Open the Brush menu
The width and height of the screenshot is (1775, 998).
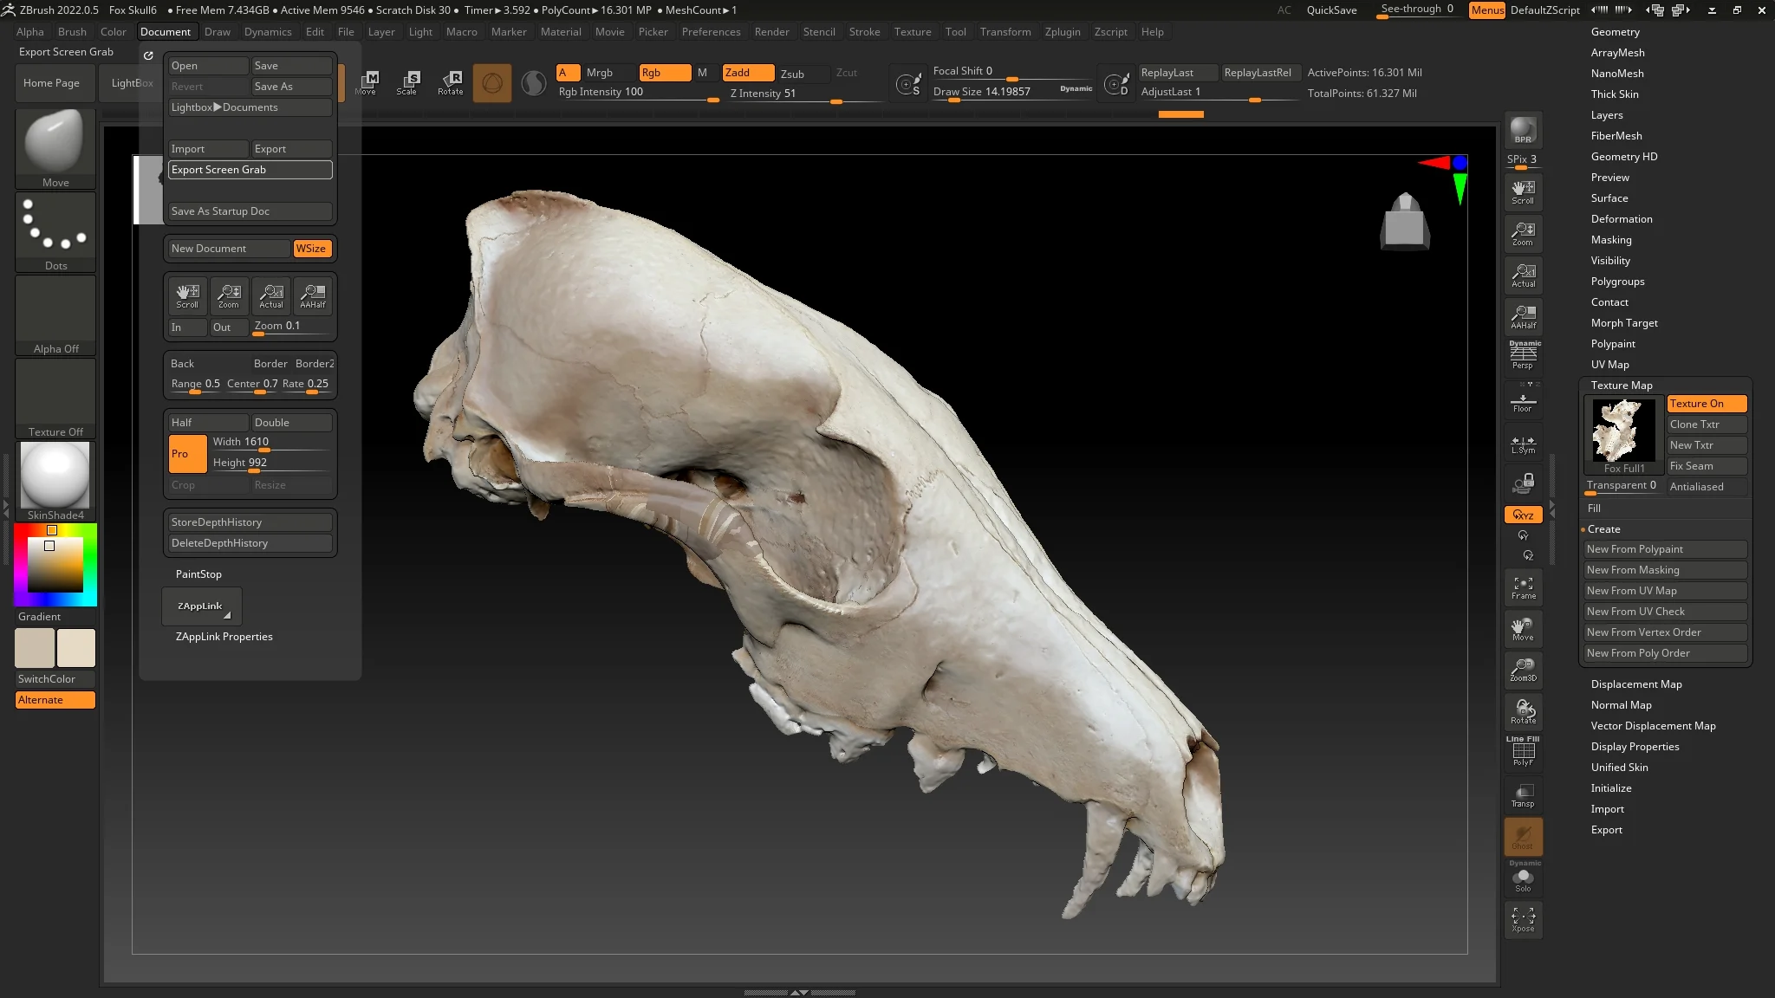click(72, 32)
